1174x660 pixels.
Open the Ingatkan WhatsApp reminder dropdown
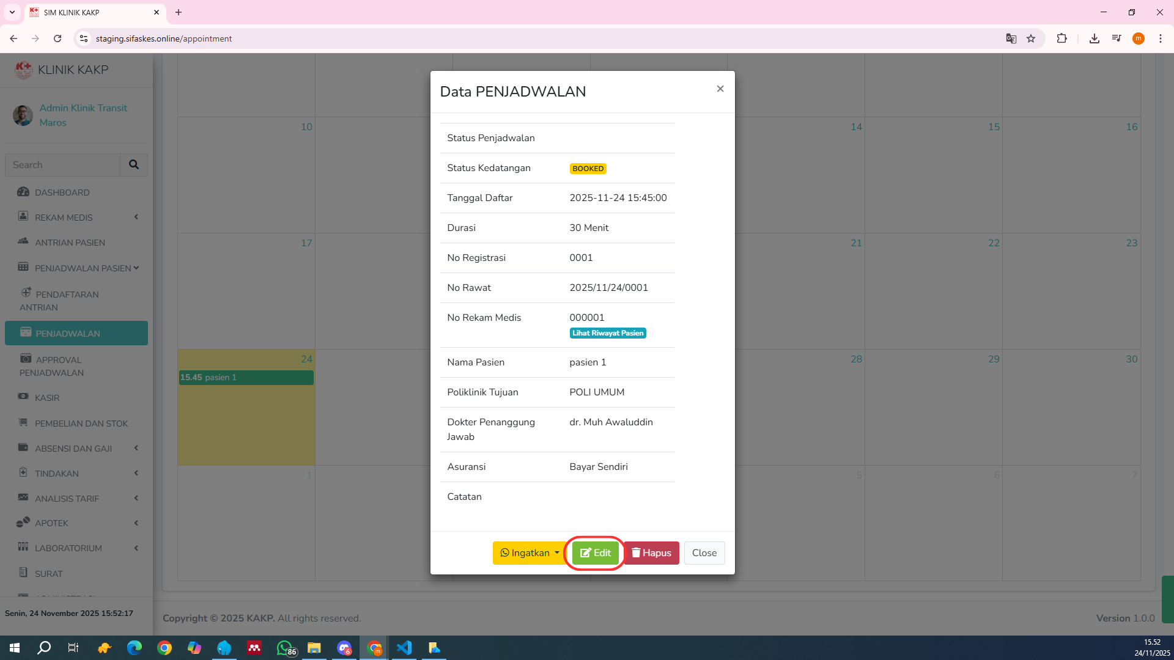coord(530,553)
